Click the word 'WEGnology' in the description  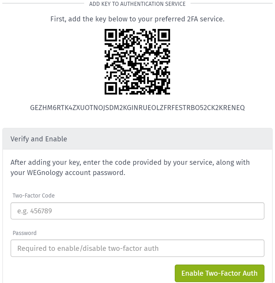[45, 173]
